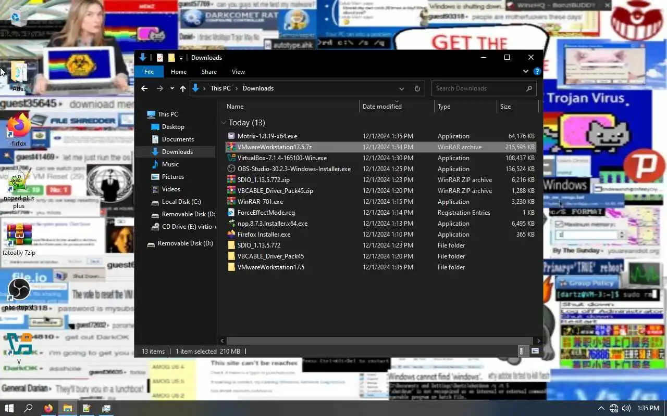Switch to the Share ribbon tab

pyautogui.click(x=209, y=72)
